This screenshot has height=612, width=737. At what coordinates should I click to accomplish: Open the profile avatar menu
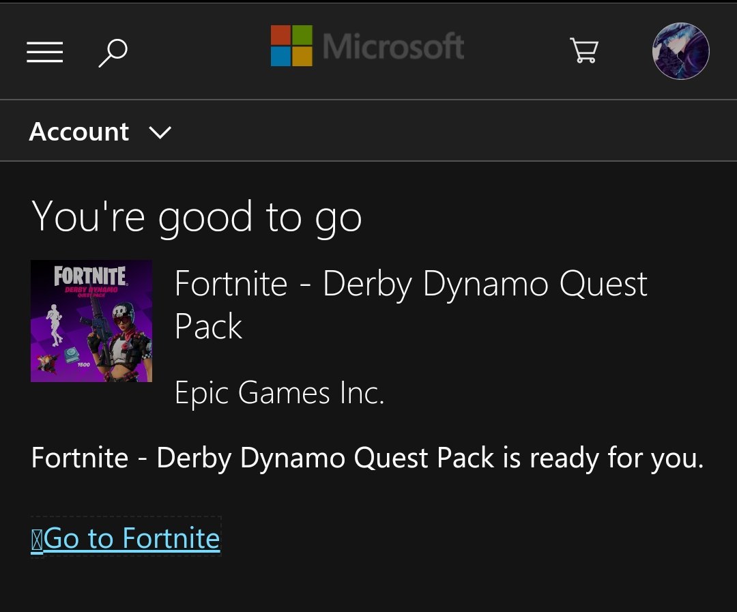(680, 50)
